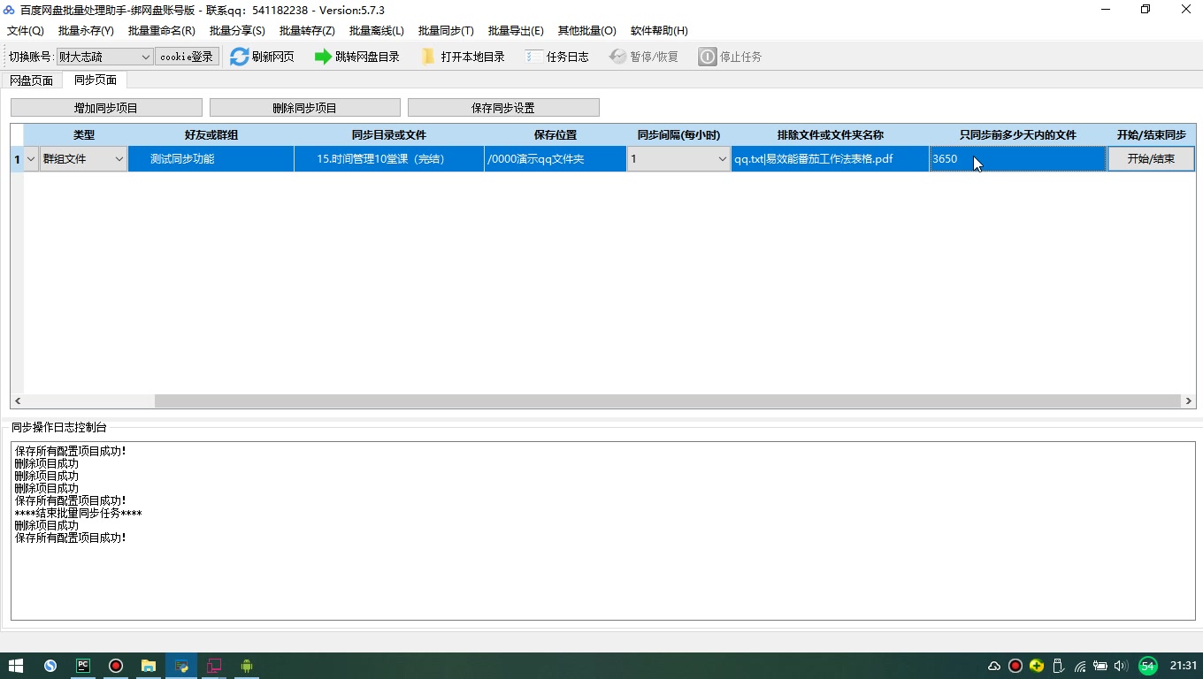Click the 好友或群组 column header
The height and width of the screenshot is (679, 1203).
pyautogui.click(x=211, y=135)
